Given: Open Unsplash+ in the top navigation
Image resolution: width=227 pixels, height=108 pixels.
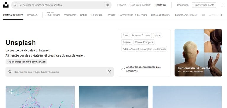Looking at the screenshot, I should (x=160, y=5).
